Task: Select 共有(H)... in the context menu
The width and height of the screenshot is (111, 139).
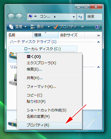Action: [x=49, y=78]
